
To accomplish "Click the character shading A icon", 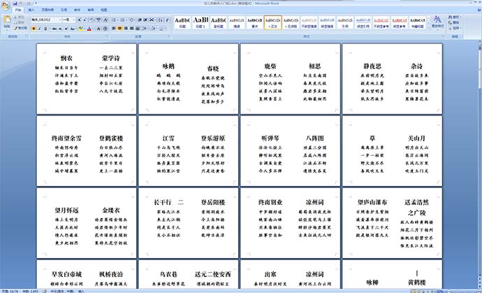I will 98,29.
